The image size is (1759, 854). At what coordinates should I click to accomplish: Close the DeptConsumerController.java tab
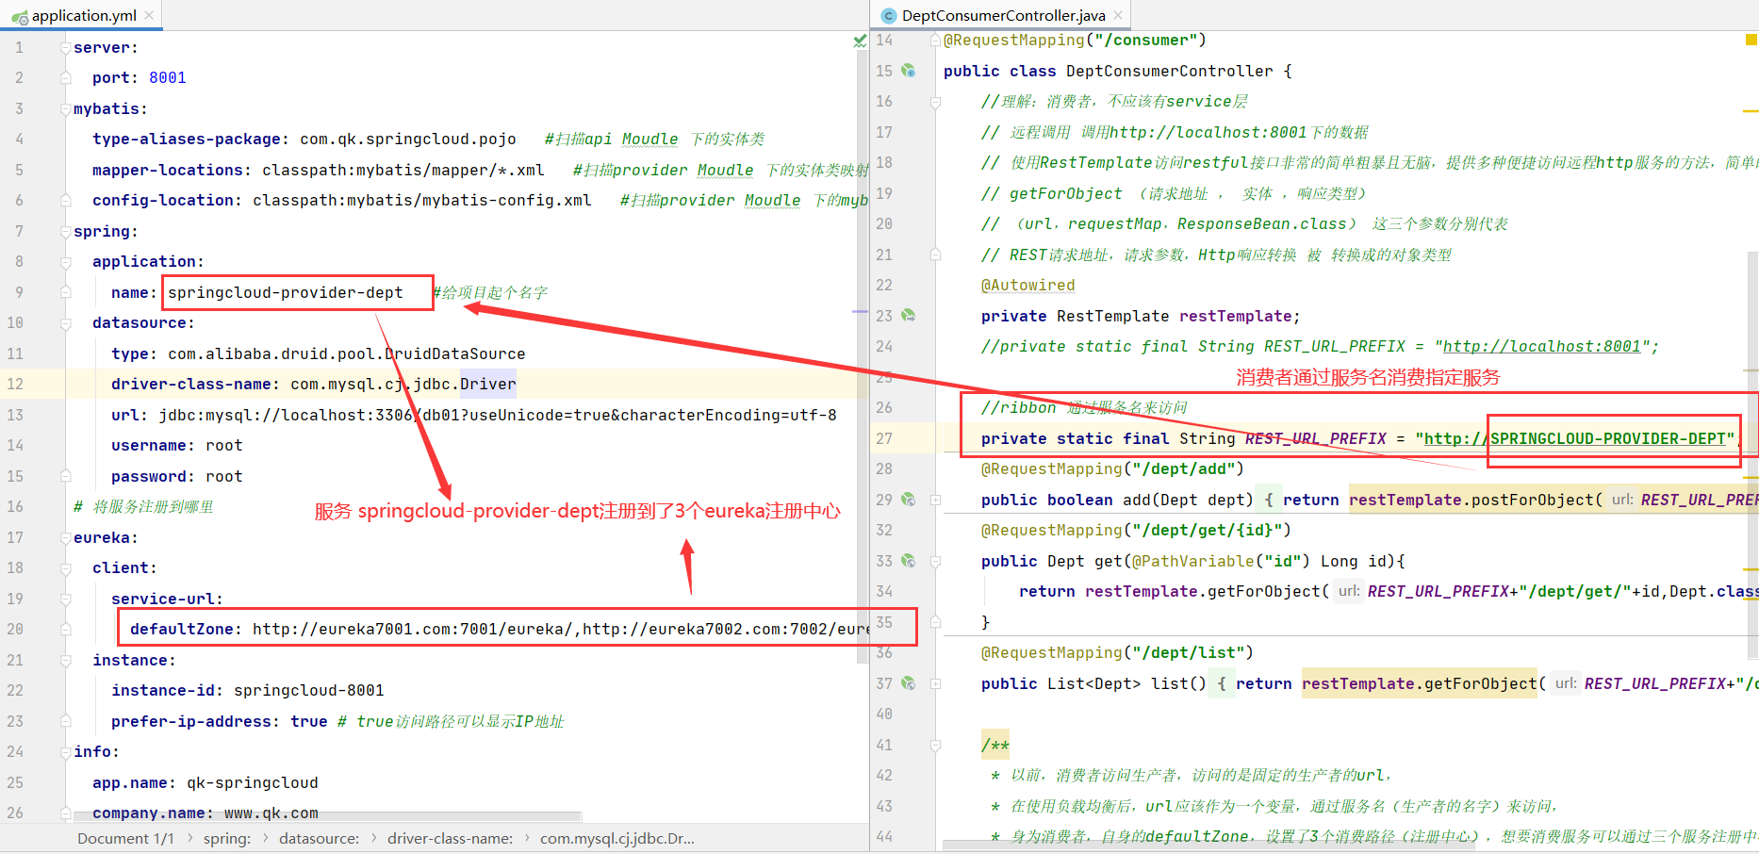1118,15
